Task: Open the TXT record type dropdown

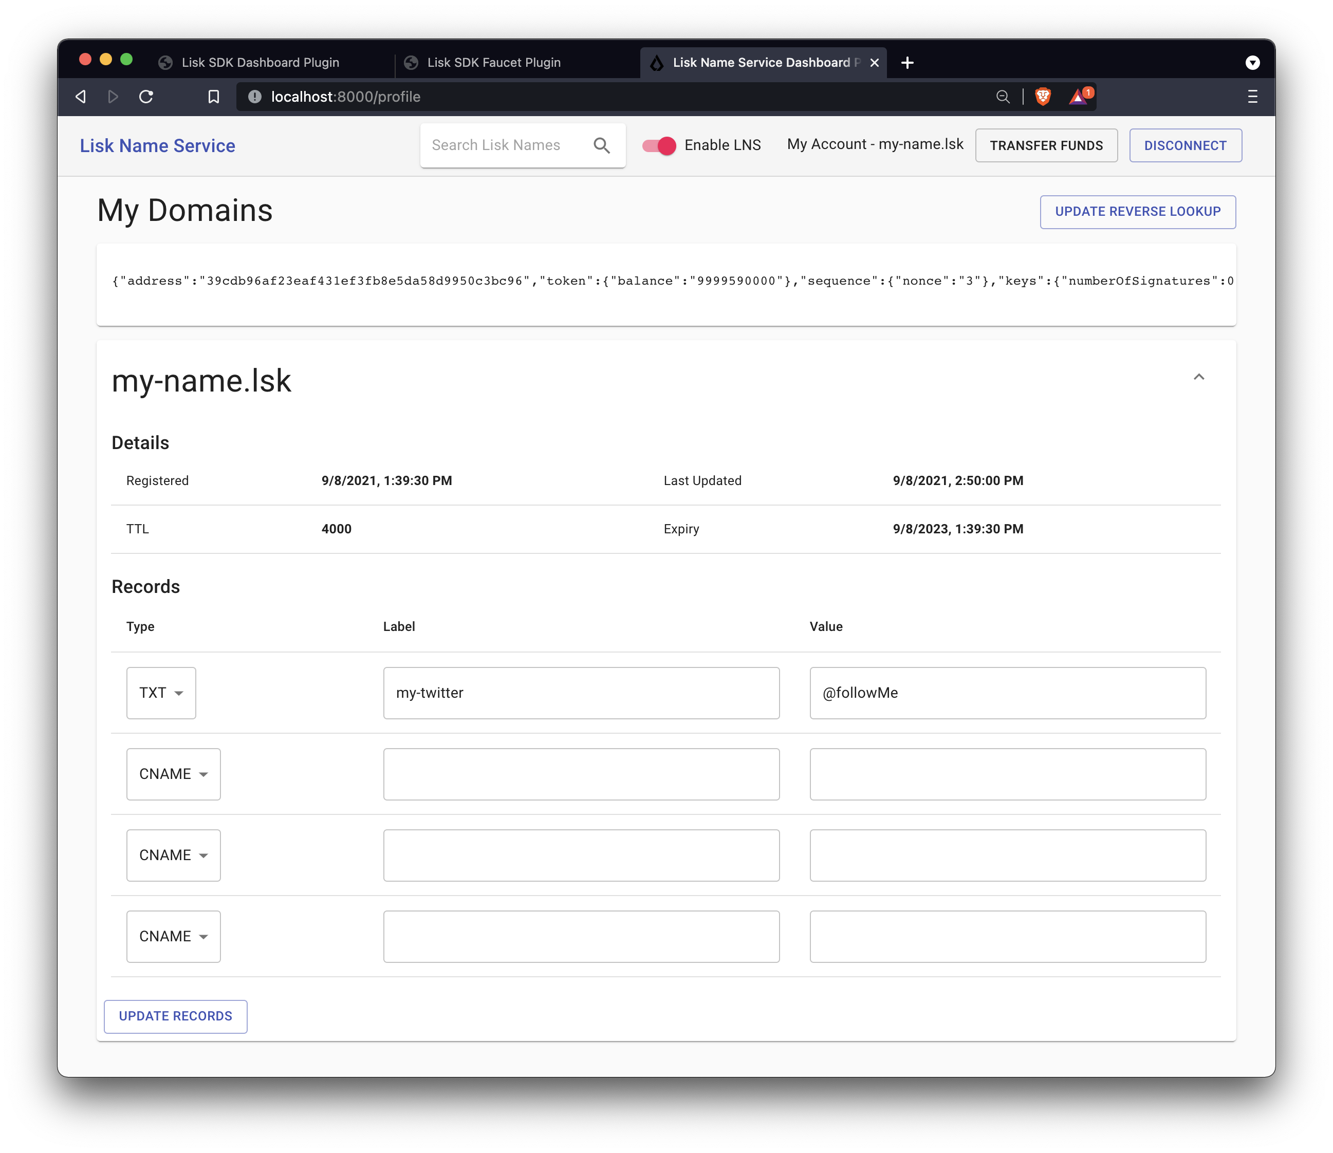Action: coord(161,693)
